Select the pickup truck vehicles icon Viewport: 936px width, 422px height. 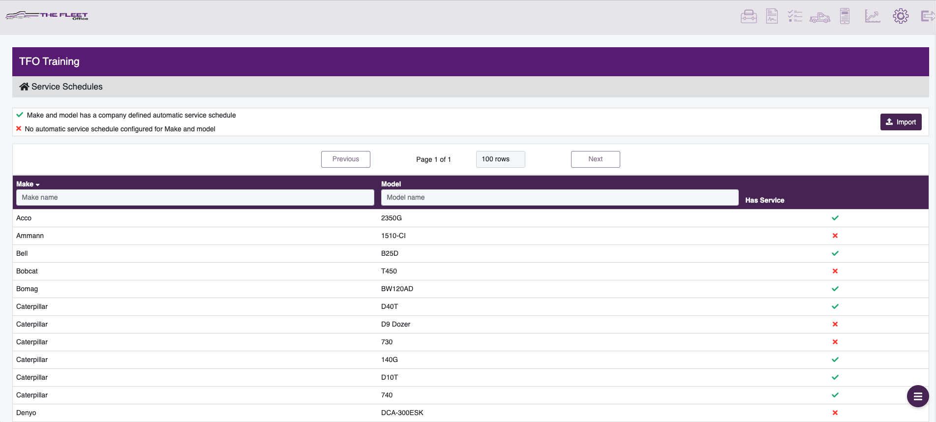coord(819,17)
